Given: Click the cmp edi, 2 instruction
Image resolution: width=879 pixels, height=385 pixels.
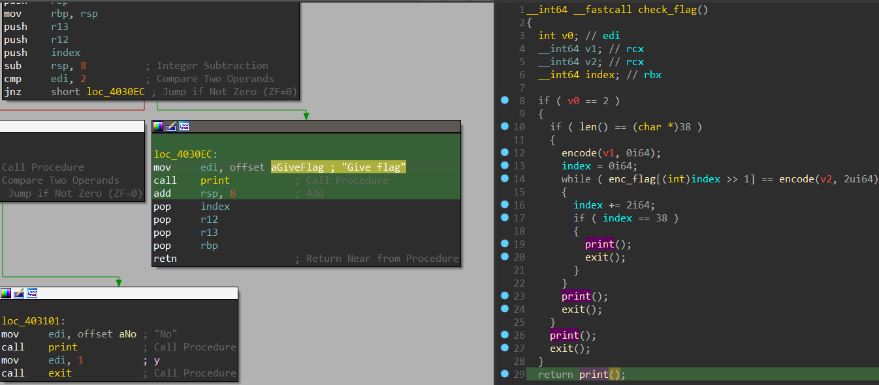Looking at the screenshot, I should (45, 79).
